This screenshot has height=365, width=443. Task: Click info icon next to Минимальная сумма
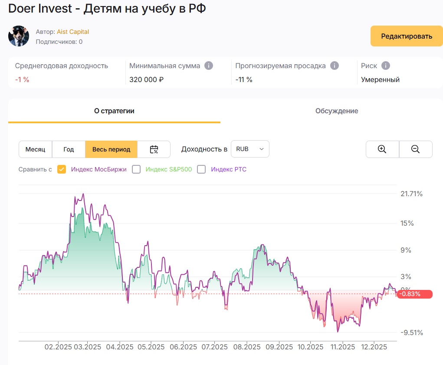click(x=209, y=66)
